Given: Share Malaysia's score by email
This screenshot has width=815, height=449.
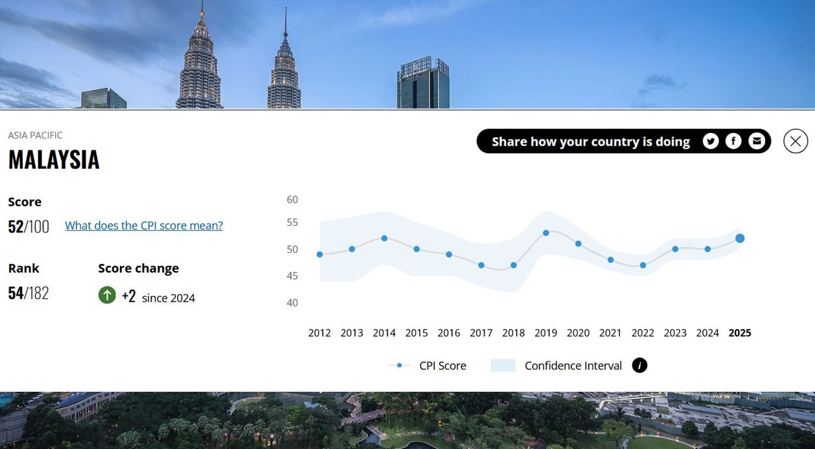Looking at the screenshot, I should coord(757,141).
